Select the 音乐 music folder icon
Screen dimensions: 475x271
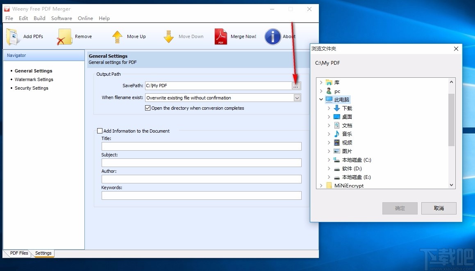(337, 134)
